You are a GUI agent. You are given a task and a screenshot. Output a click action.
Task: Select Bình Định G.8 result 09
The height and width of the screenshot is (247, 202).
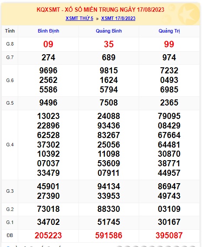(x=48, y=44)
